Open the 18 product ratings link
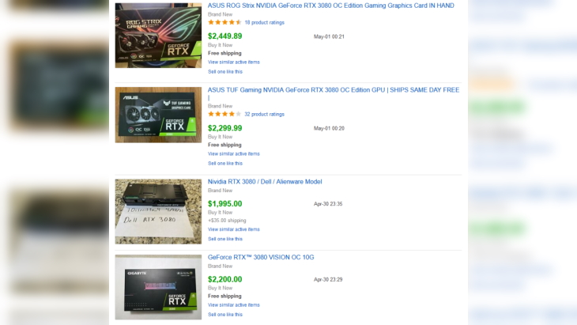This screenshot has width=577, height=325. 264,22
